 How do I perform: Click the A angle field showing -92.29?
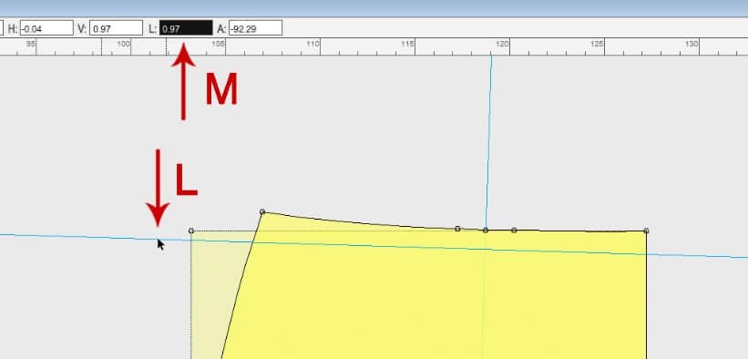tap(256, 28)
